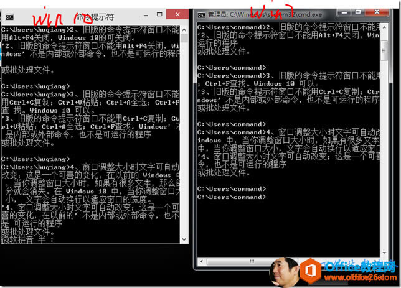Viewport: 401px width, 288px height.
Task: Click the C:\Users\command>4 prompt line
Action: pyautogui.click(x=288, y=132)
